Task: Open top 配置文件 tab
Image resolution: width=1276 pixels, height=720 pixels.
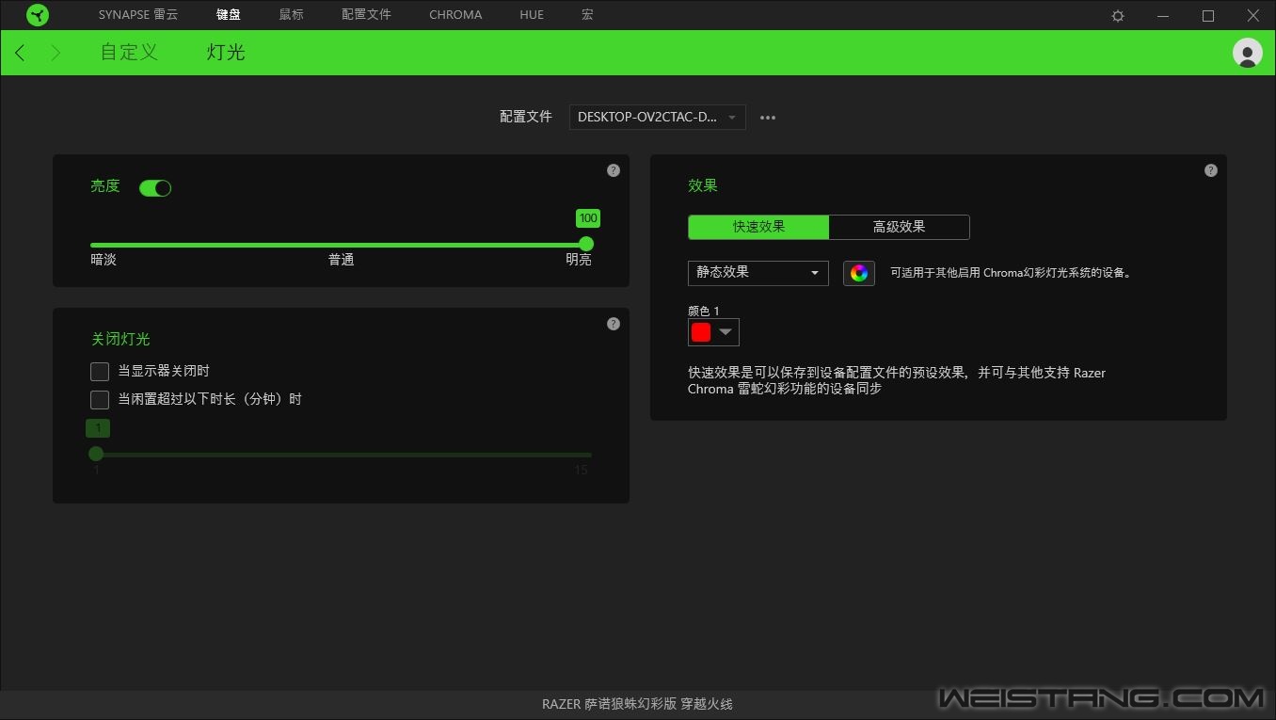Action: click(x=366, y=15)
